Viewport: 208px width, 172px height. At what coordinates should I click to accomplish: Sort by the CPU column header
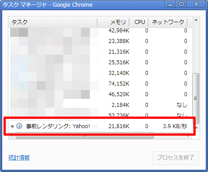pyautogui.click(x=139, y=22)
